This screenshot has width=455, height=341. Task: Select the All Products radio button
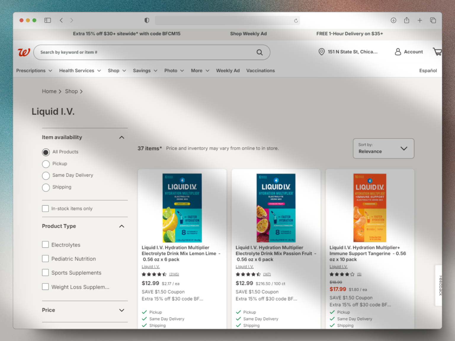click(46, 152)
